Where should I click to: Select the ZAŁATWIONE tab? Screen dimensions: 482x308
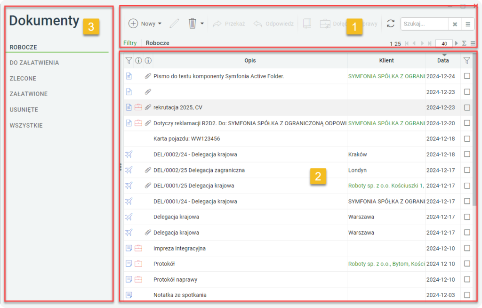[29, 94]
